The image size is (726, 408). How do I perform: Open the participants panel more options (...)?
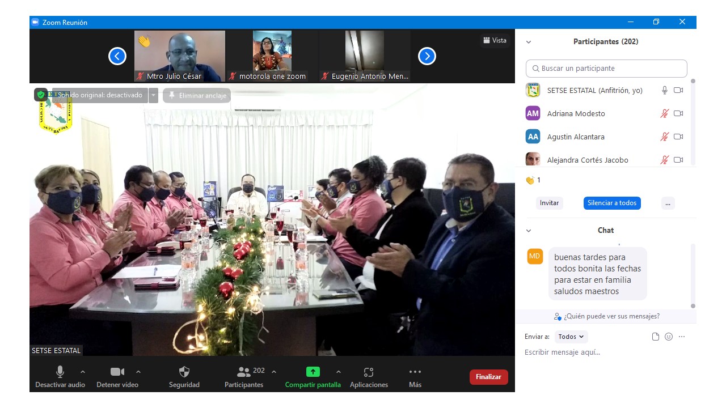(x=668, y=203)
